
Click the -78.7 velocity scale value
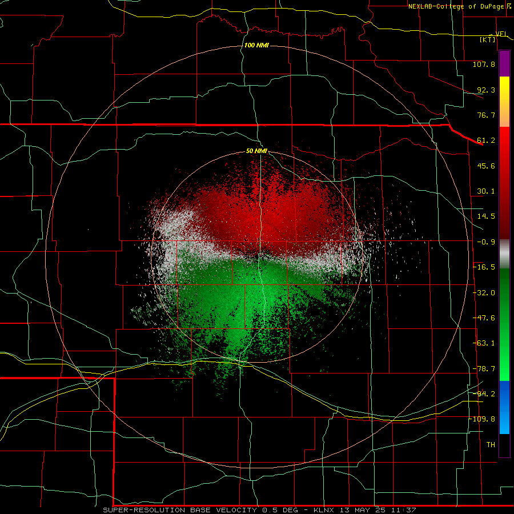484,369
